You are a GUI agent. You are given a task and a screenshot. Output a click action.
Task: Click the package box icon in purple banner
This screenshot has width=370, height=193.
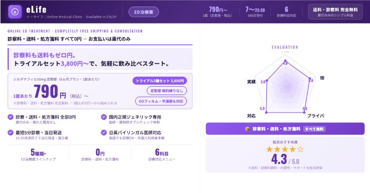tap(248, 128)
